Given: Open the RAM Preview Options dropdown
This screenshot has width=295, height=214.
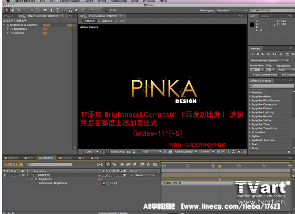Looking at the screenshot, I should coord(269,60).
